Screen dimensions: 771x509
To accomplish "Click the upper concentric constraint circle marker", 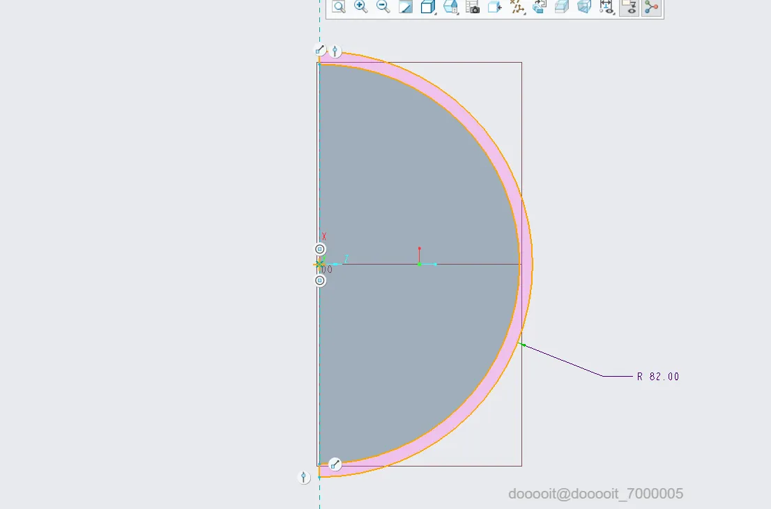I will (319, 249).
